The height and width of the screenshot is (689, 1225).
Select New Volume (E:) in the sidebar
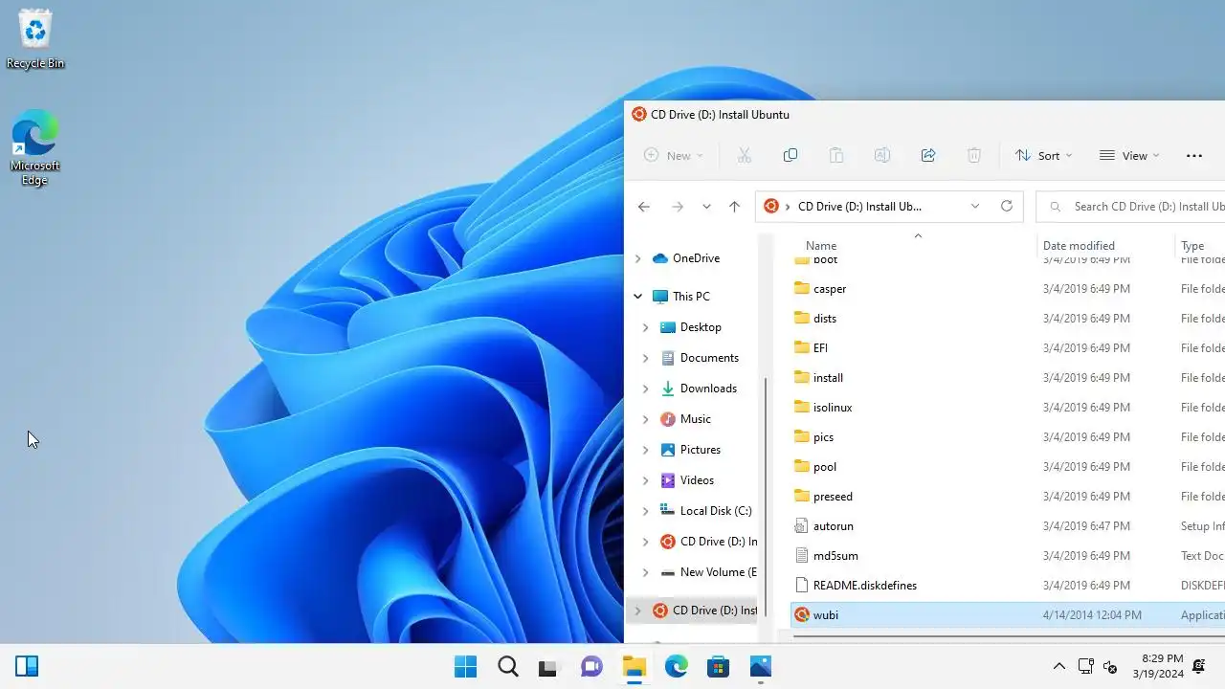point(708,572)
